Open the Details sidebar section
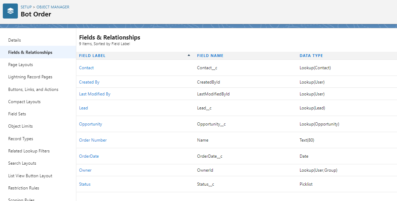This screenshot has height=201, width=397. coord(15,40)
